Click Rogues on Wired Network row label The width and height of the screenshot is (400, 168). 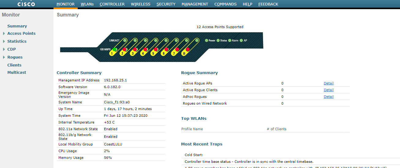click(x=205, y=103)
